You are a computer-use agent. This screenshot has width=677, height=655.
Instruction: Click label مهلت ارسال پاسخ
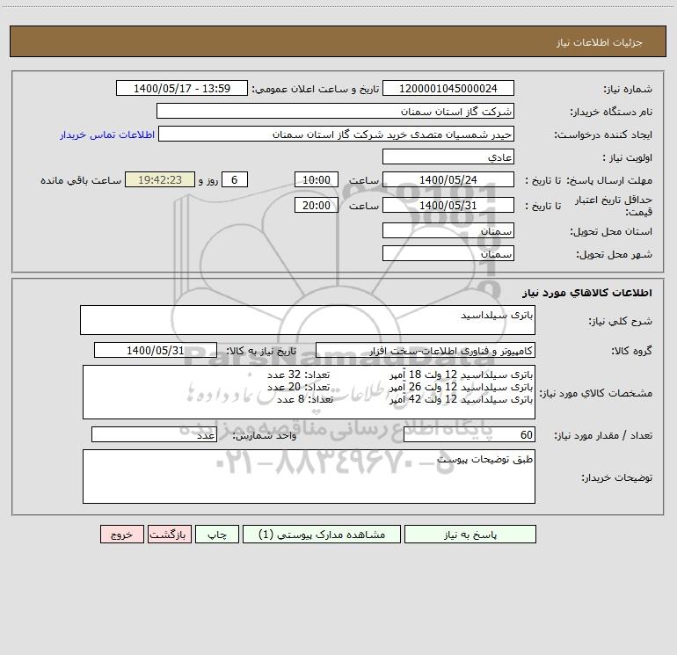coord(609,180)
